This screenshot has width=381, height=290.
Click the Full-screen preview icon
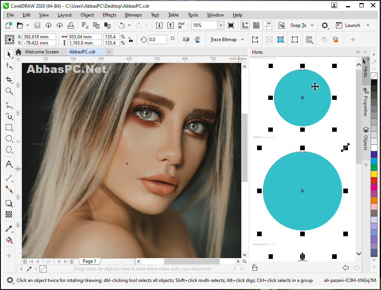231,25
